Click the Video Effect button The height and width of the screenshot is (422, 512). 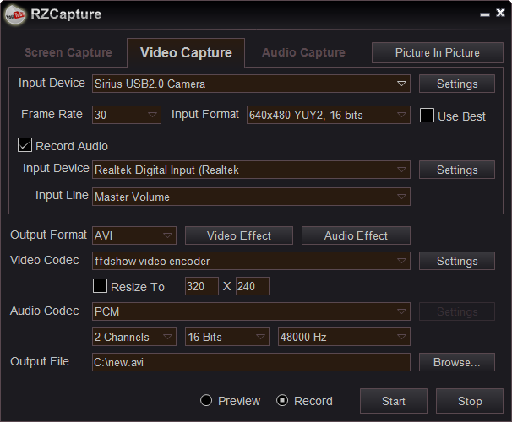click(239, 235)
